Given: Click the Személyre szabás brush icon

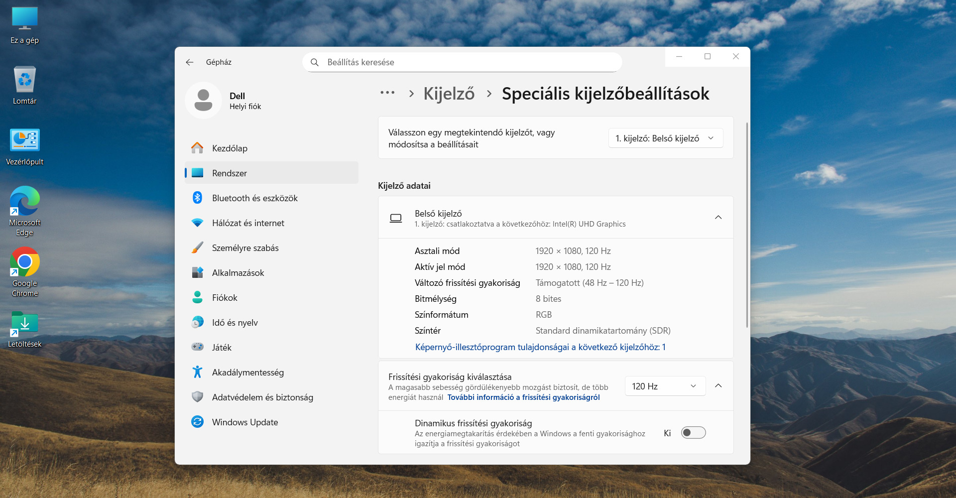Looking at the screenshot, I should point(198,248).
